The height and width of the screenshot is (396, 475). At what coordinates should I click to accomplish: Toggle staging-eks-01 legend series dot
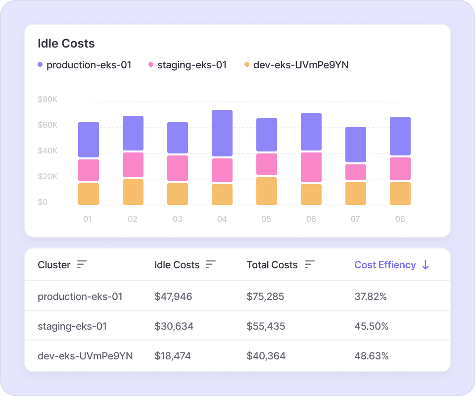tap(151, 65)
